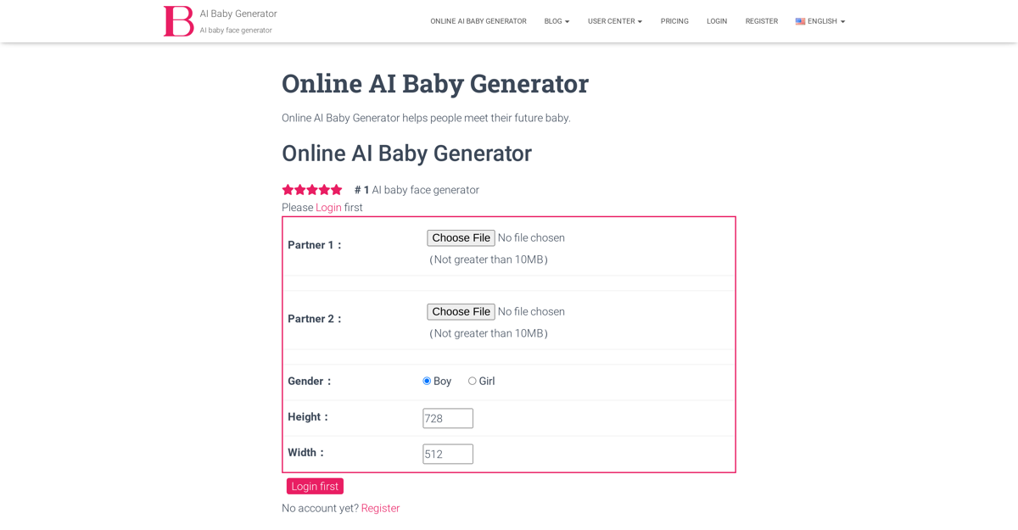This screenshot has height=530, width=1018.
Task: Click the pink B site logo
Action: coord(178,21)
